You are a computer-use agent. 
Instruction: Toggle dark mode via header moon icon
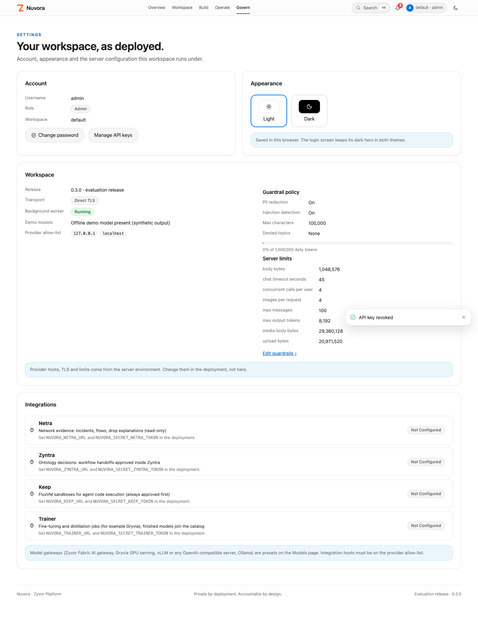pos(455,8)
